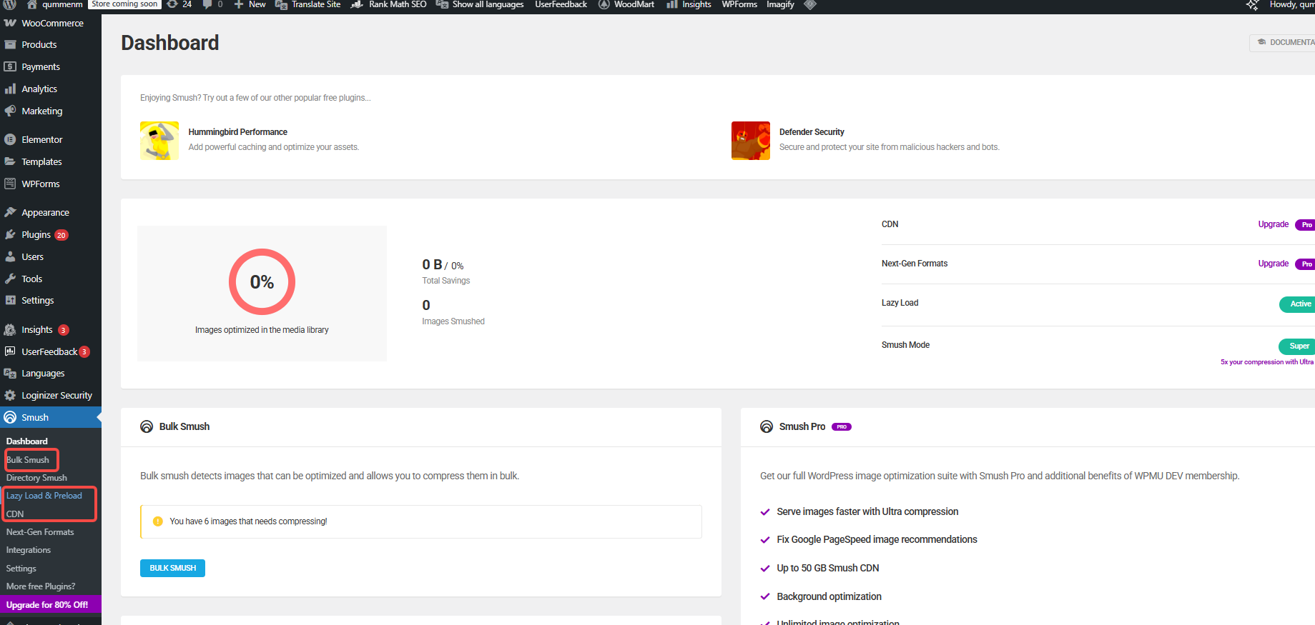Click the WordPress logo icon in admin bar

pos(10,4)
